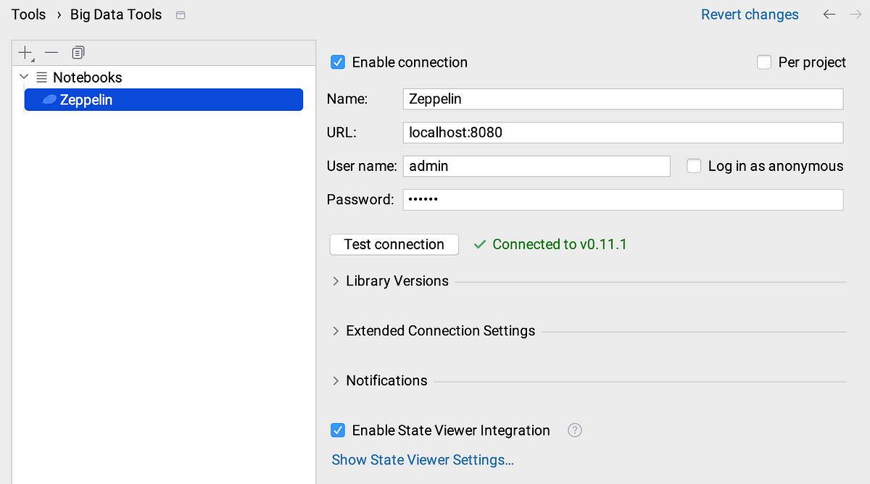Click the State Viewer help question icon
This screenshot has width=870, height=484.
coord(575,430)
